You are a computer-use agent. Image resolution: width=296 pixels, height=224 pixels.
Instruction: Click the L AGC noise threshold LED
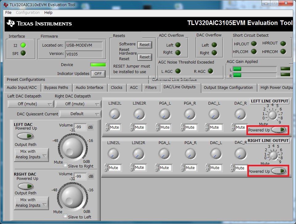(178, 71)
